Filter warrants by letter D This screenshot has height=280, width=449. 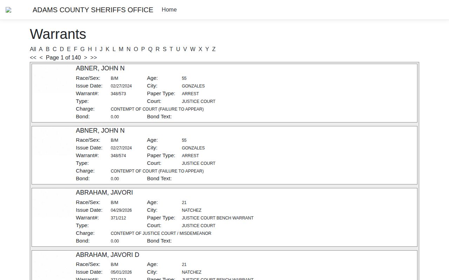point(62,49)
